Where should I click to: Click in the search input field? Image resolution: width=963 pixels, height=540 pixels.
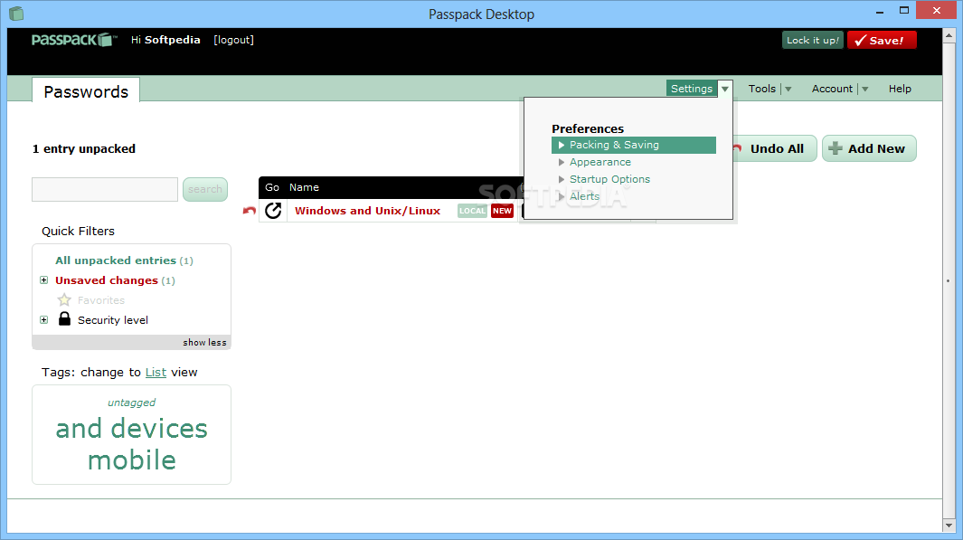tap(104, 189)
